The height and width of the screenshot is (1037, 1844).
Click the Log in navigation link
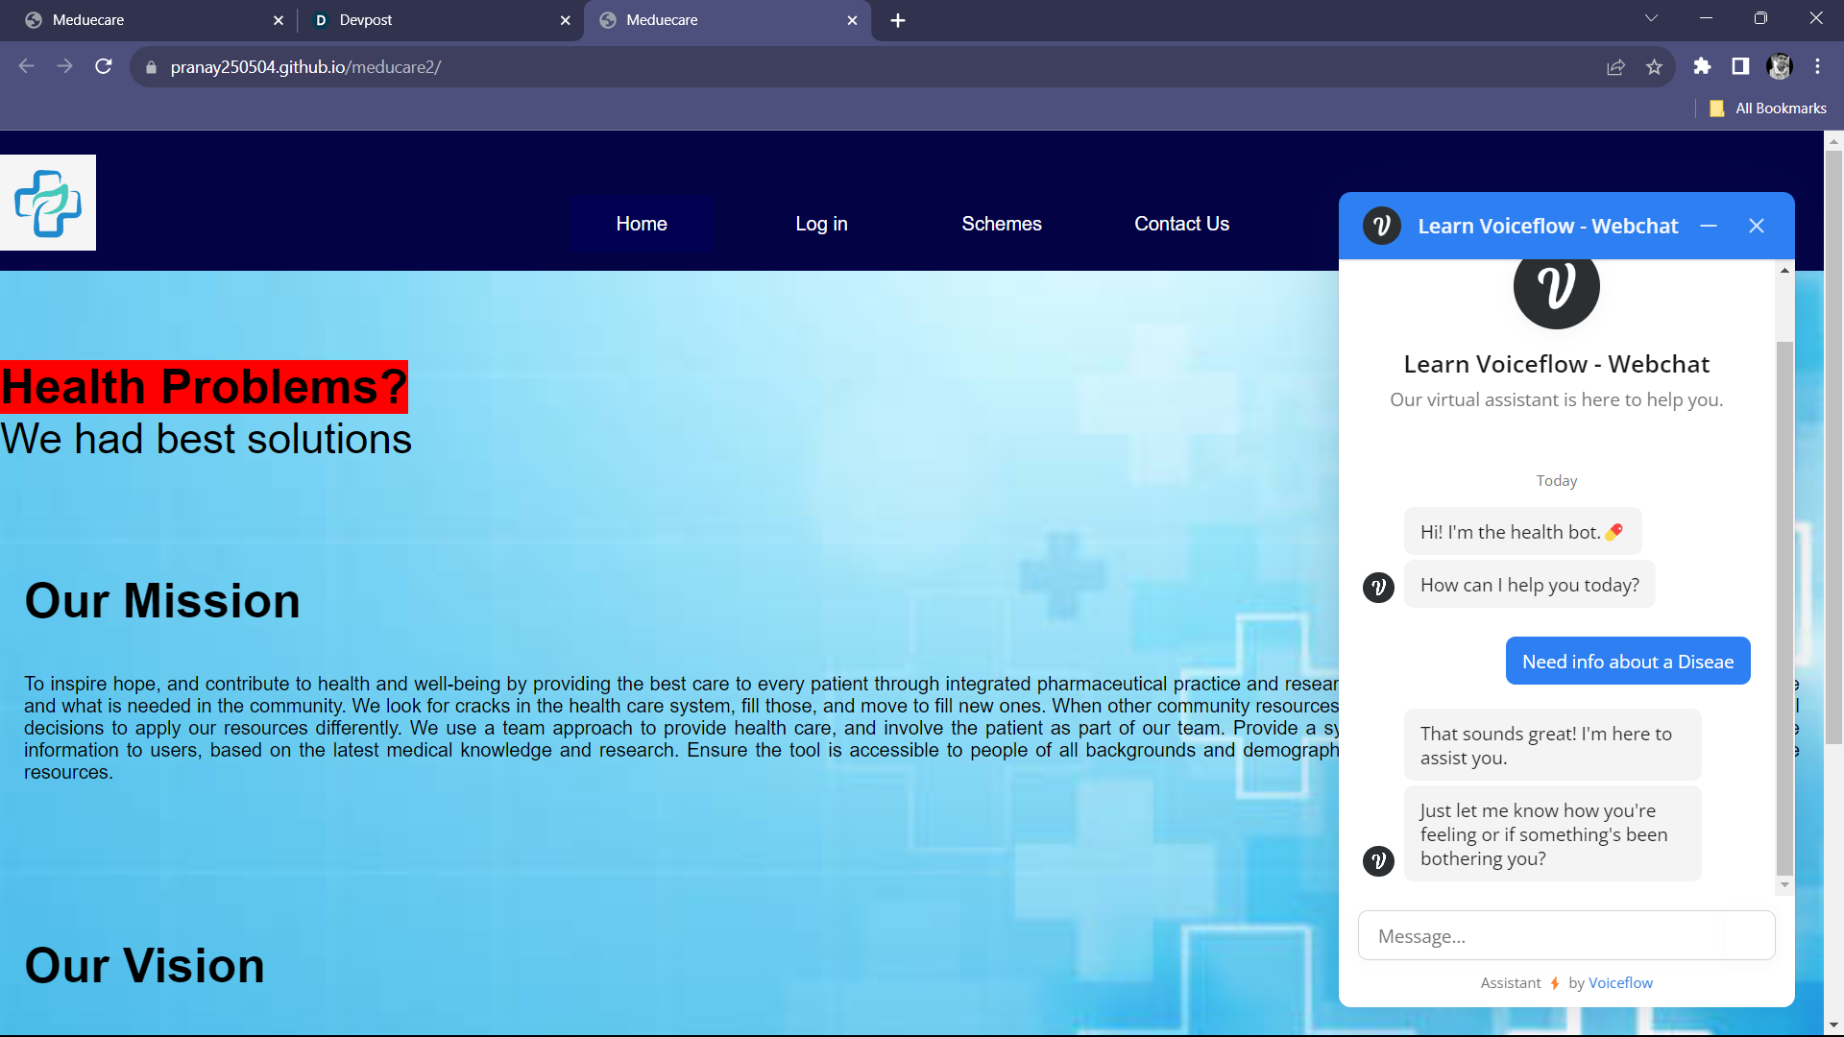(x=821, y=224)
